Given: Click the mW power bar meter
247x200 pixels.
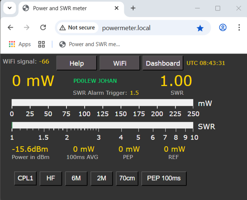Looking at the screenshot, I should pos(102,103).
